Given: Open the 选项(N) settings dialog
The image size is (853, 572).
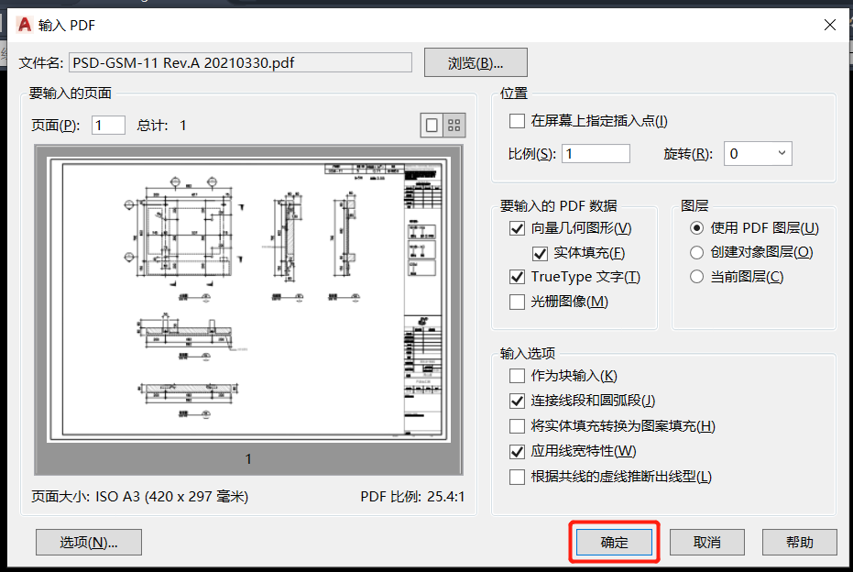Looking at the screenshot, I should click(88, 542).
